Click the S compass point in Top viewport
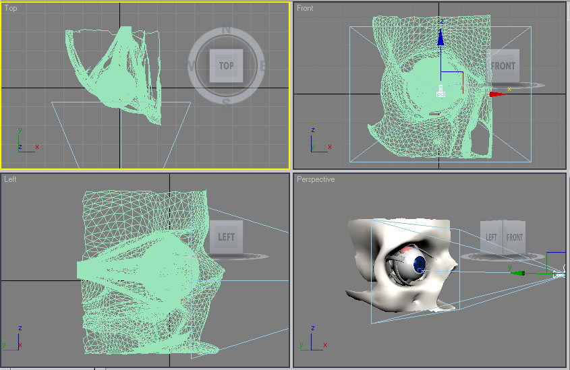570x370 pixels. tap(226, 103)
